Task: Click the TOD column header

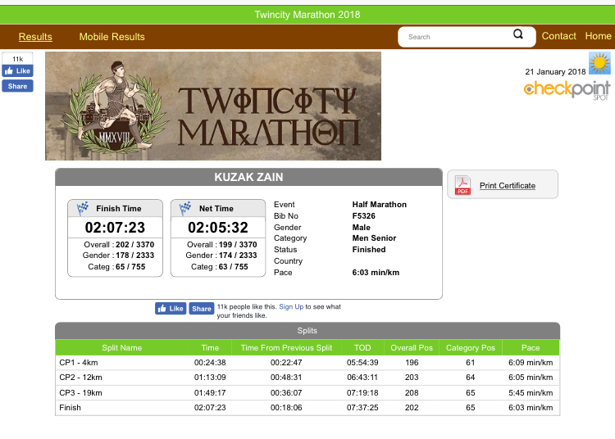Action: 362,348
